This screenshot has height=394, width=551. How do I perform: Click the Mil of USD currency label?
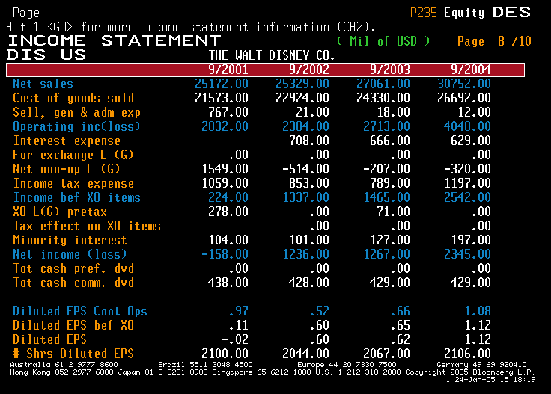point(383,41)
